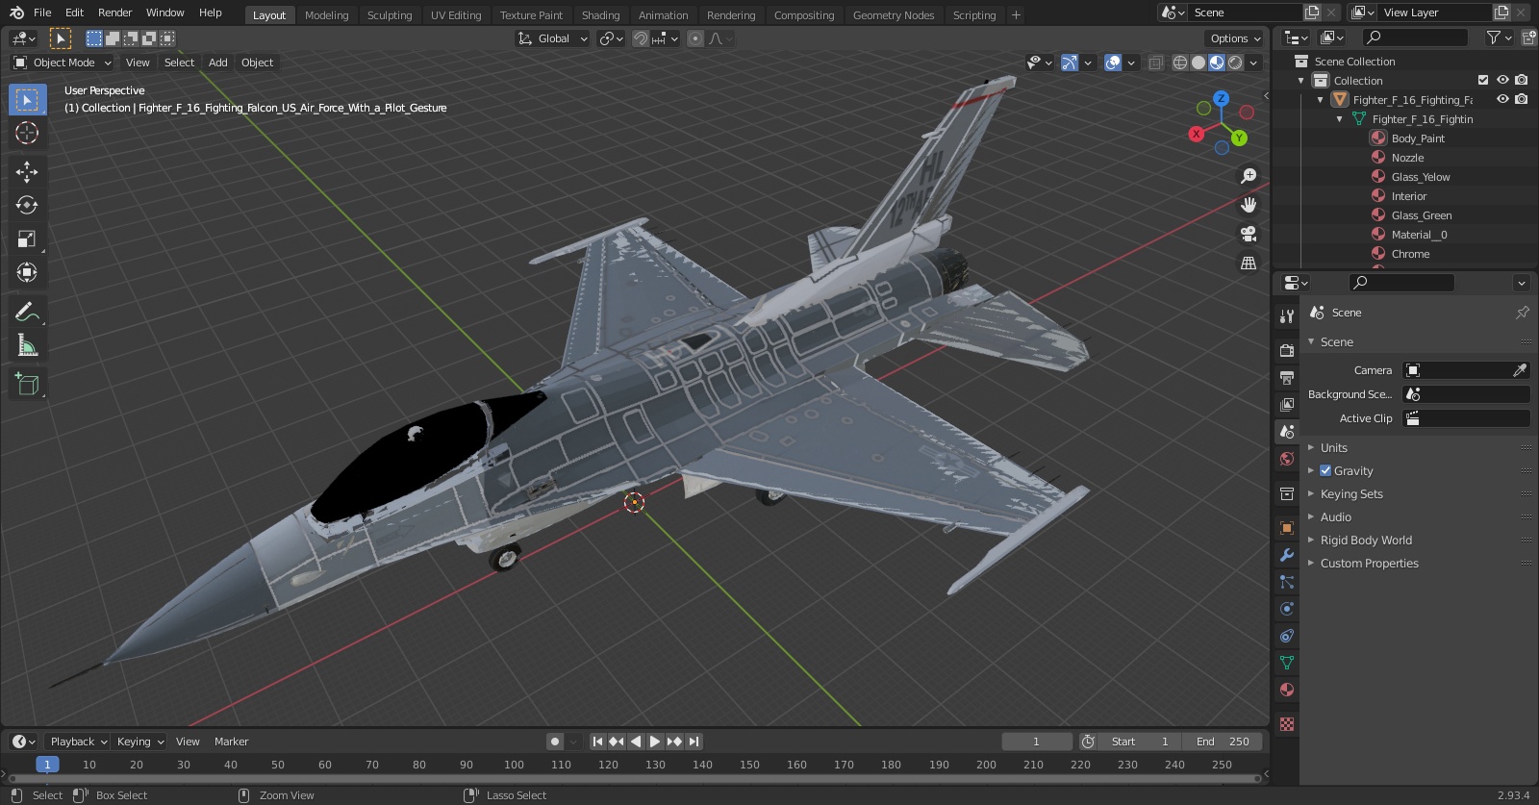Hide Fighter_F_16 object with eye icon
The height and width of the screenshot is (805, 1539).
tap(1502, 99)
